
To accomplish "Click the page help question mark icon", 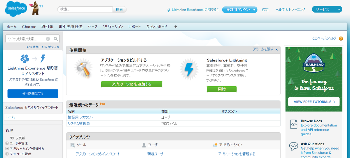I will point(341,38).
